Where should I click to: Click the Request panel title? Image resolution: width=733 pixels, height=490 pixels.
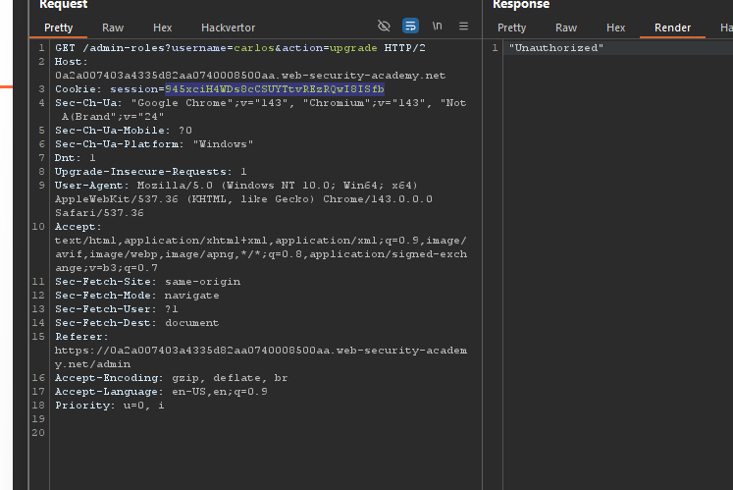pyautogui.click(x=63, y=5)
